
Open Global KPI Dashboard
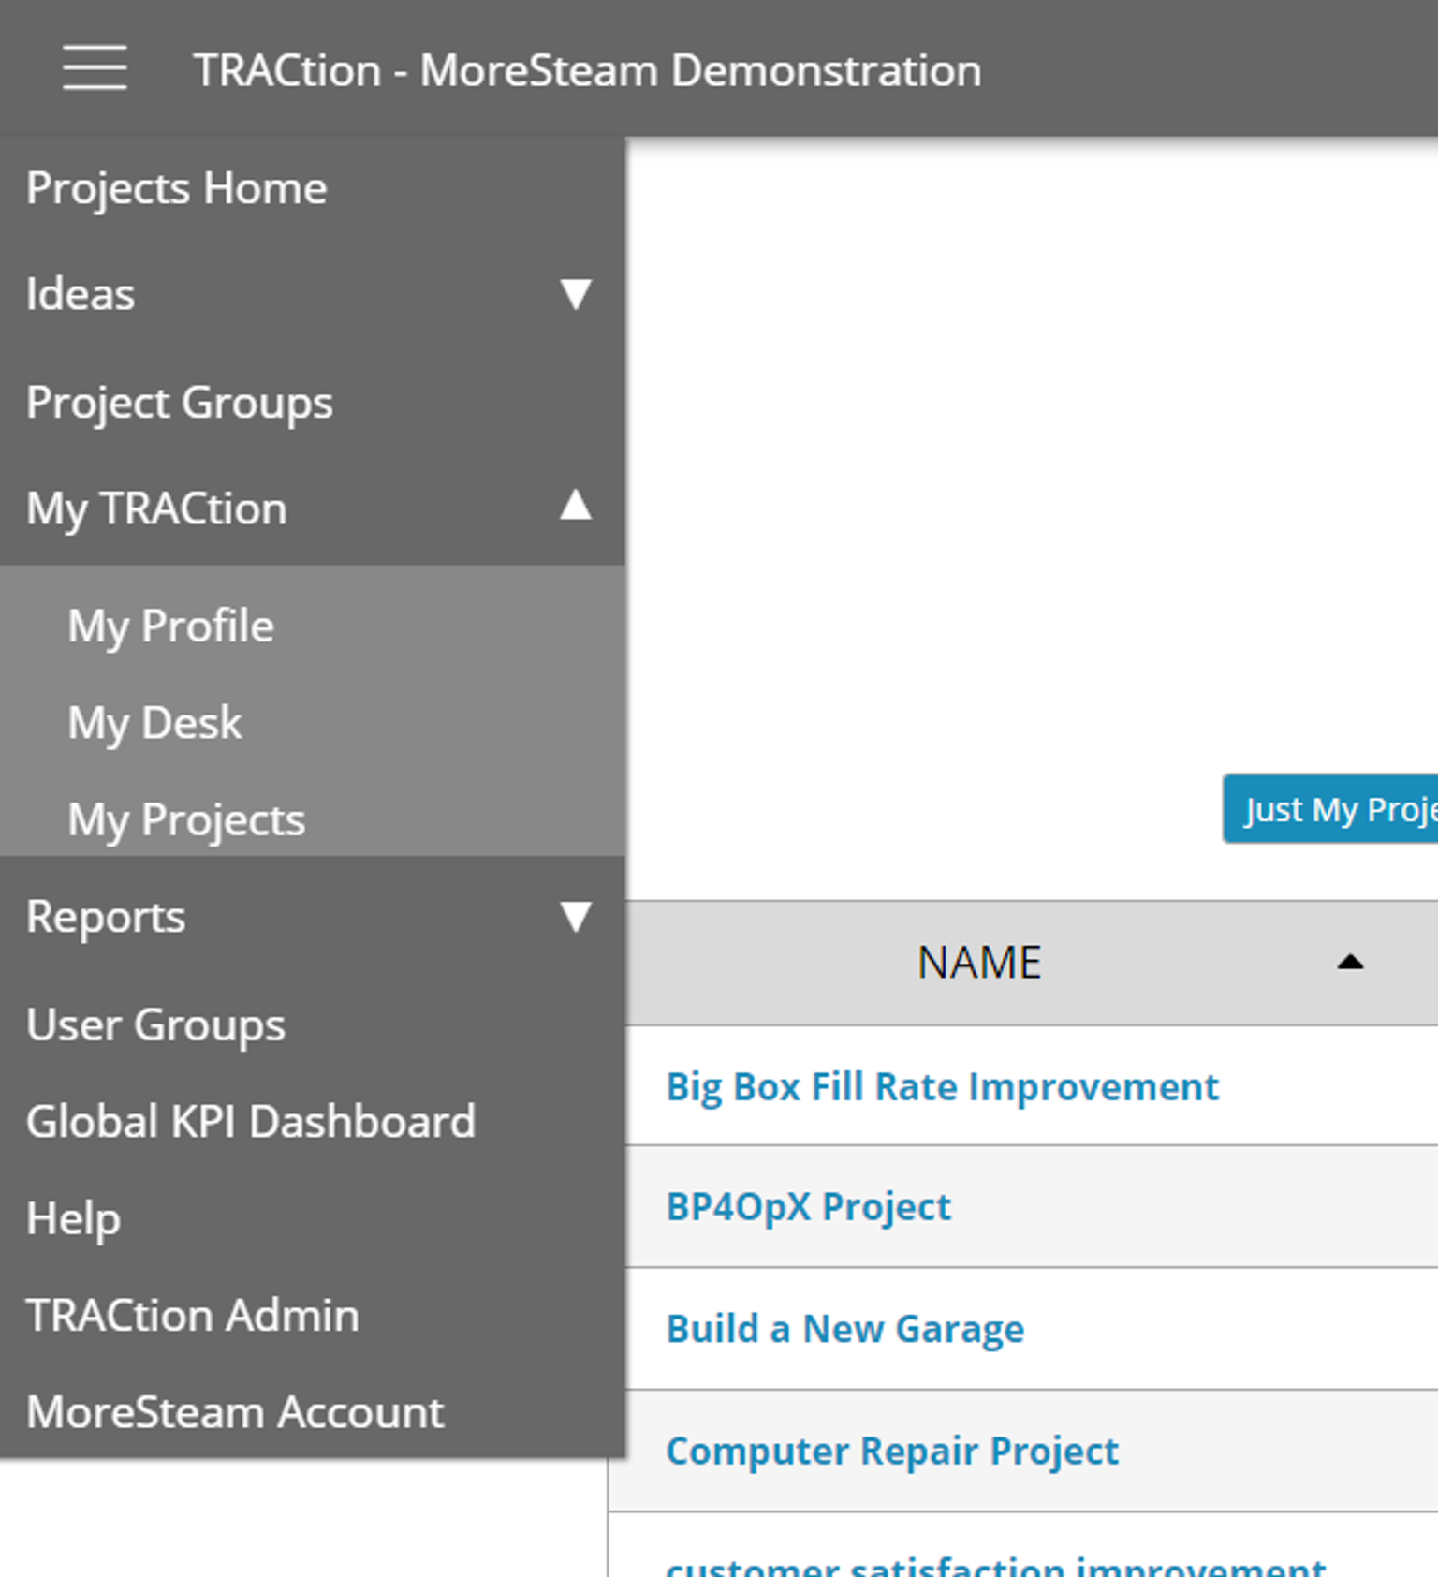click(x=251, y=1122)
